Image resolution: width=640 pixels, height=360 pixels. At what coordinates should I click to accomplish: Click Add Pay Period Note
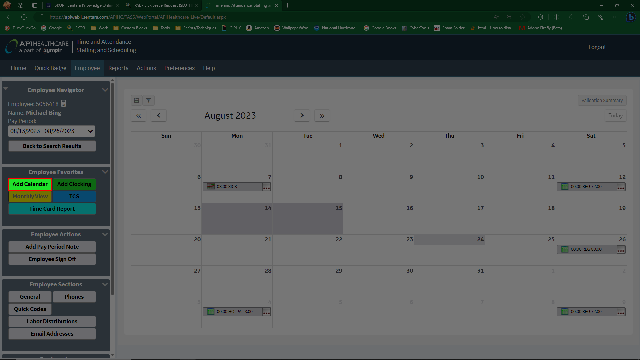(52, 247)
